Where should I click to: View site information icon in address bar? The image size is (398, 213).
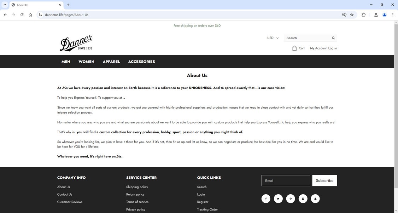[x=40, y=15]
